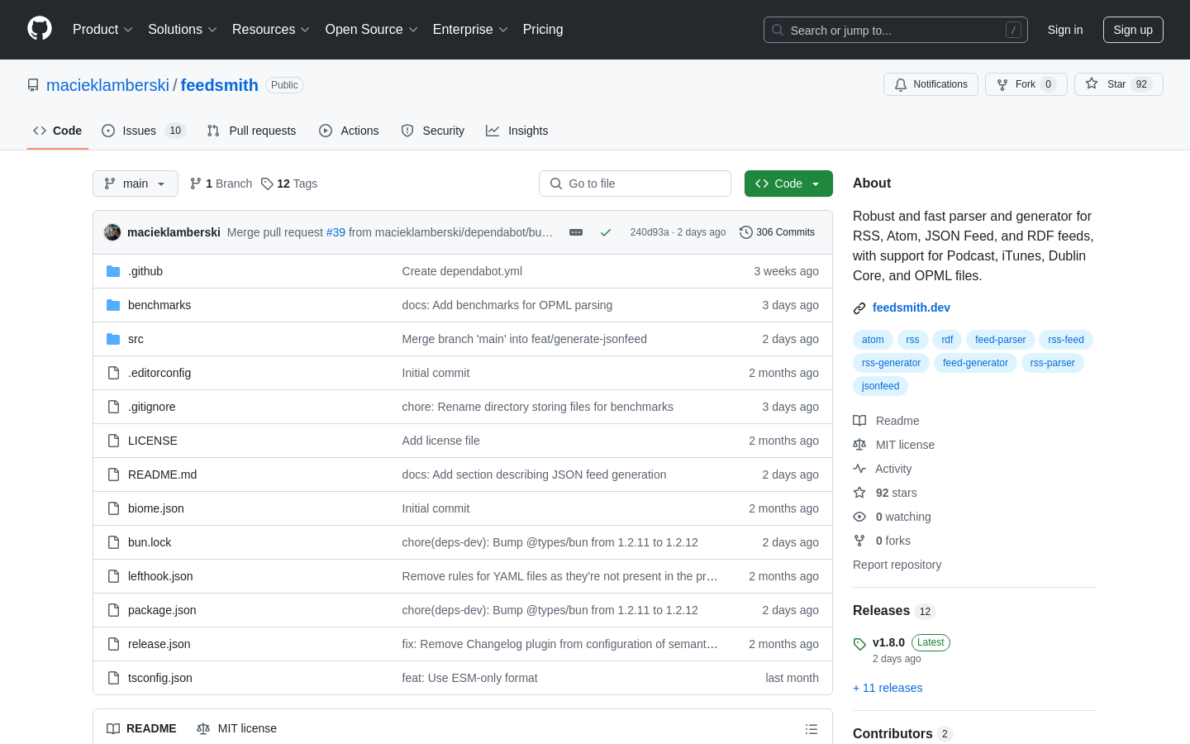The height and width of the screenshot is (744, 1190).
Task: Open the GitHub home logo
Action: (40, 29)
